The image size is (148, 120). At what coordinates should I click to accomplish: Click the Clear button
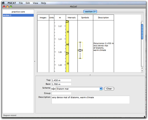point(109,89)
